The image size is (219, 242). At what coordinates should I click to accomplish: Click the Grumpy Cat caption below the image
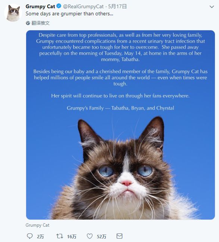pos(37,225)
